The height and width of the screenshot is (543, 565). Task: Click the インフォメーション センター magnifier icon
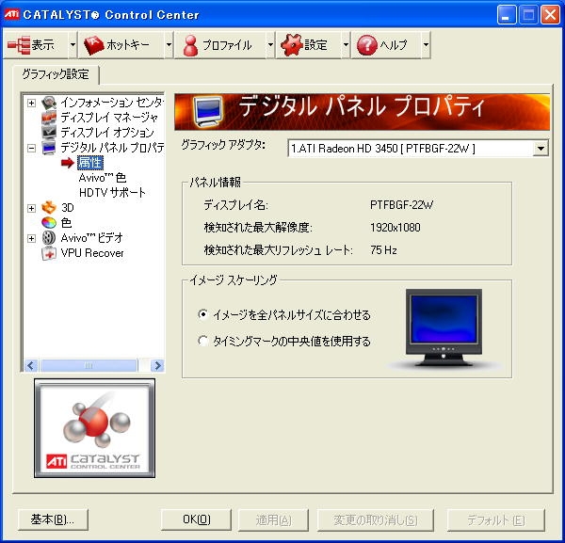click(49, 103)
